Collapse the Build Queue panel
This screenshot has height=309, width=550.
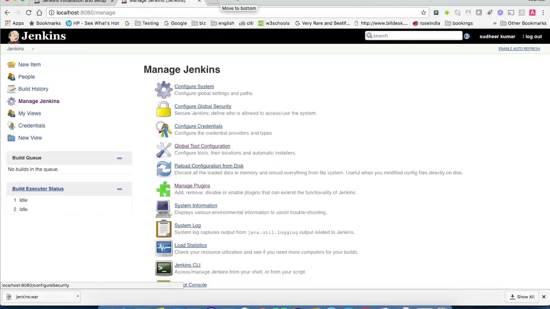click(x=119, y=158)
